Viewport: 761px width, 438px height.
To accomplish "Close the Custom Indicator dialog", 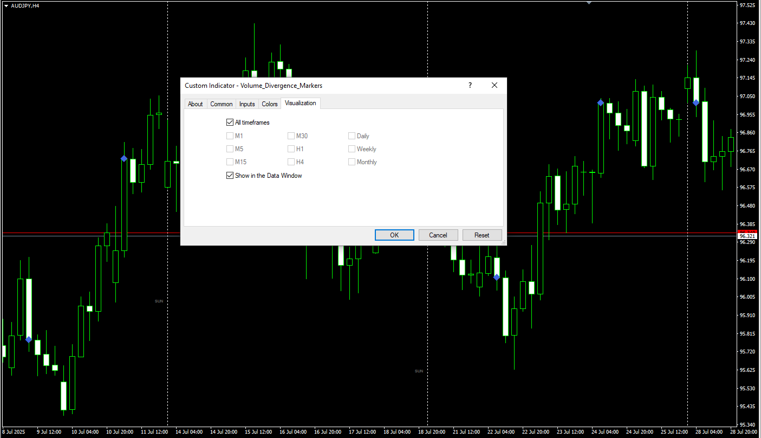I will pos(494,86).
